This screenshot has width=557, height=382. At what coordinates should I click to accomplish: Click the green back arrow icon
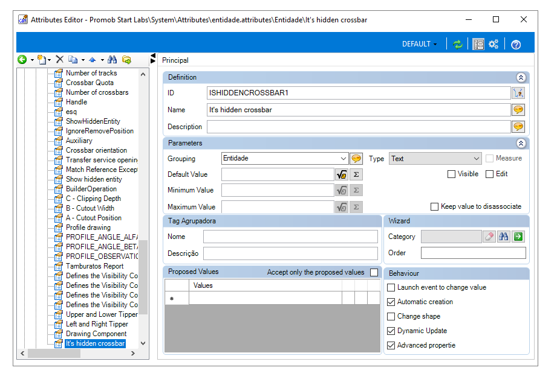[x=22, y=60]
